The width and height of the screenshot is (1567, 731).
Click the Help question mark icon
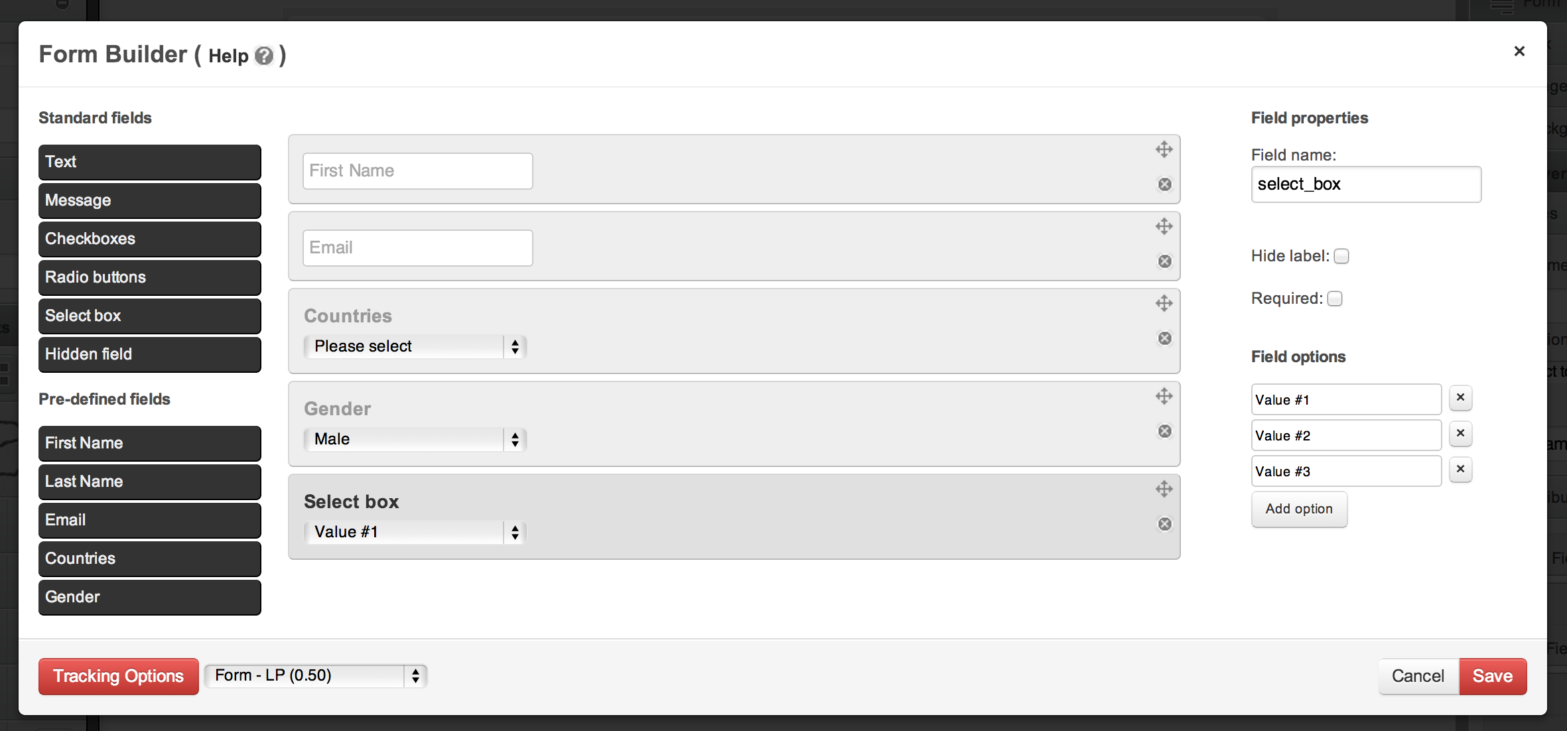264,56
